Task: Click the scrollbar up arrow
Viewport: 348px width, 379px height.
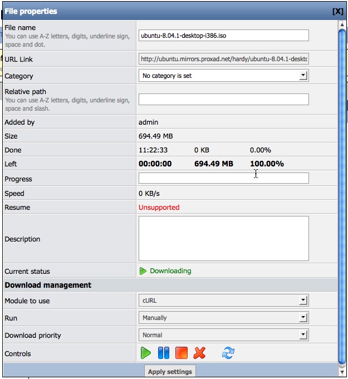Action: pos(342,25)
